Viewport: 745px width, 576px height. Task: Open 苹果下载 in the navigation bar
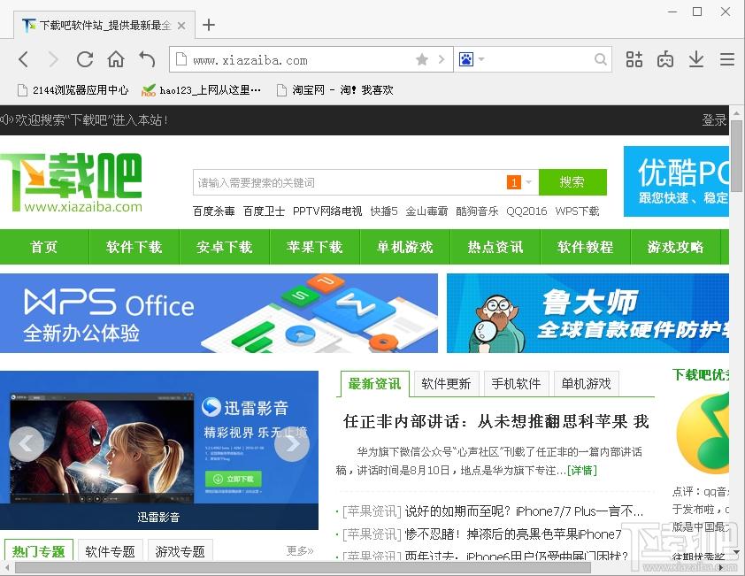pyautogui.click(x=314, y=247)
